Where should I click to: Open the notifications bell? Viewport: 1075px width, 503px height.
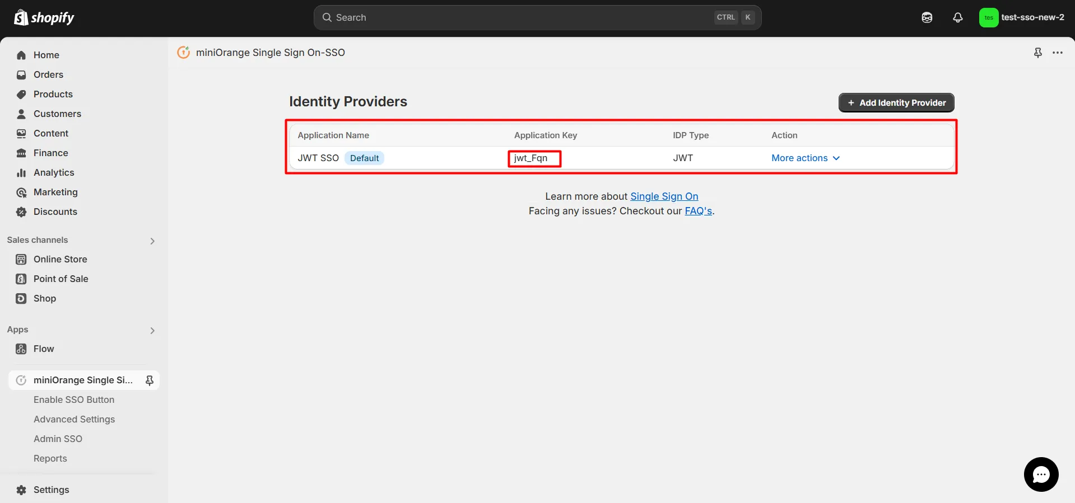[958, 17]
